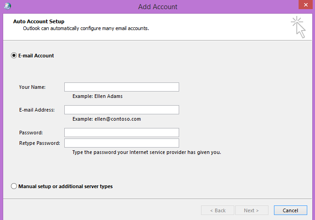Click the Next > button
Viewport: 315px width, 220px height.
252,210
